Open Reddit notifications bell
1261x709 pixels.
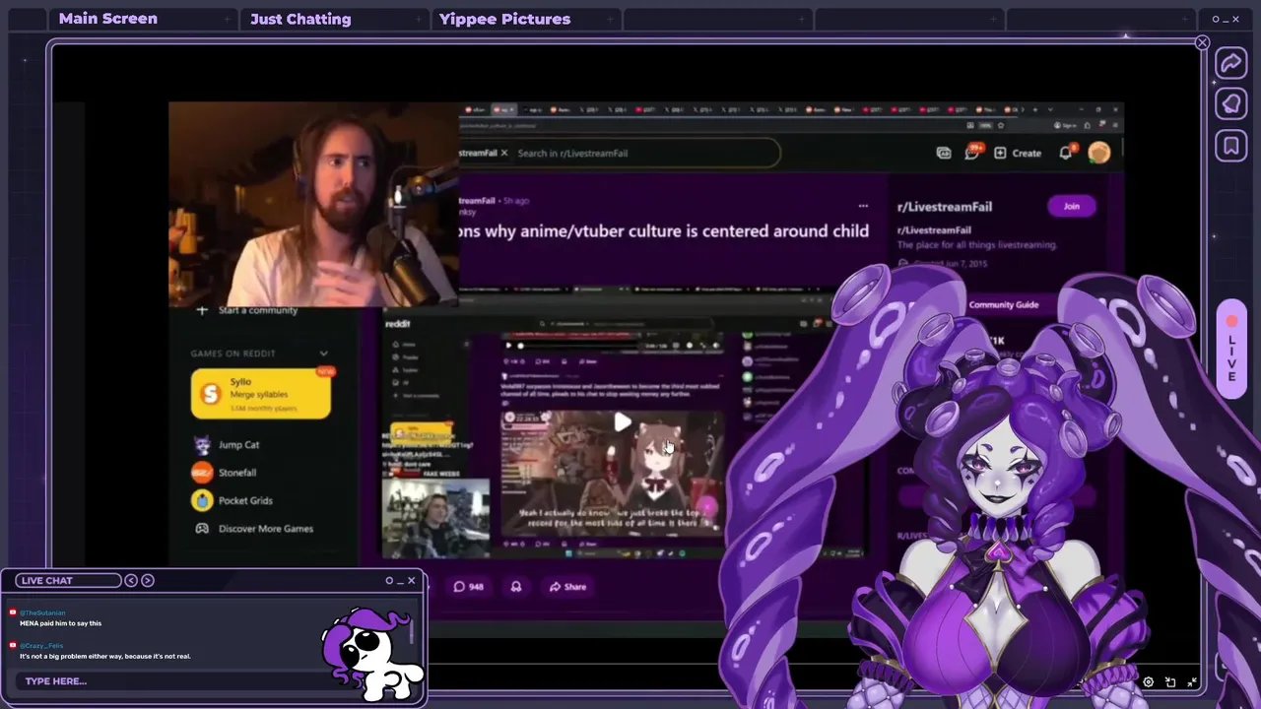[1066, 153]
